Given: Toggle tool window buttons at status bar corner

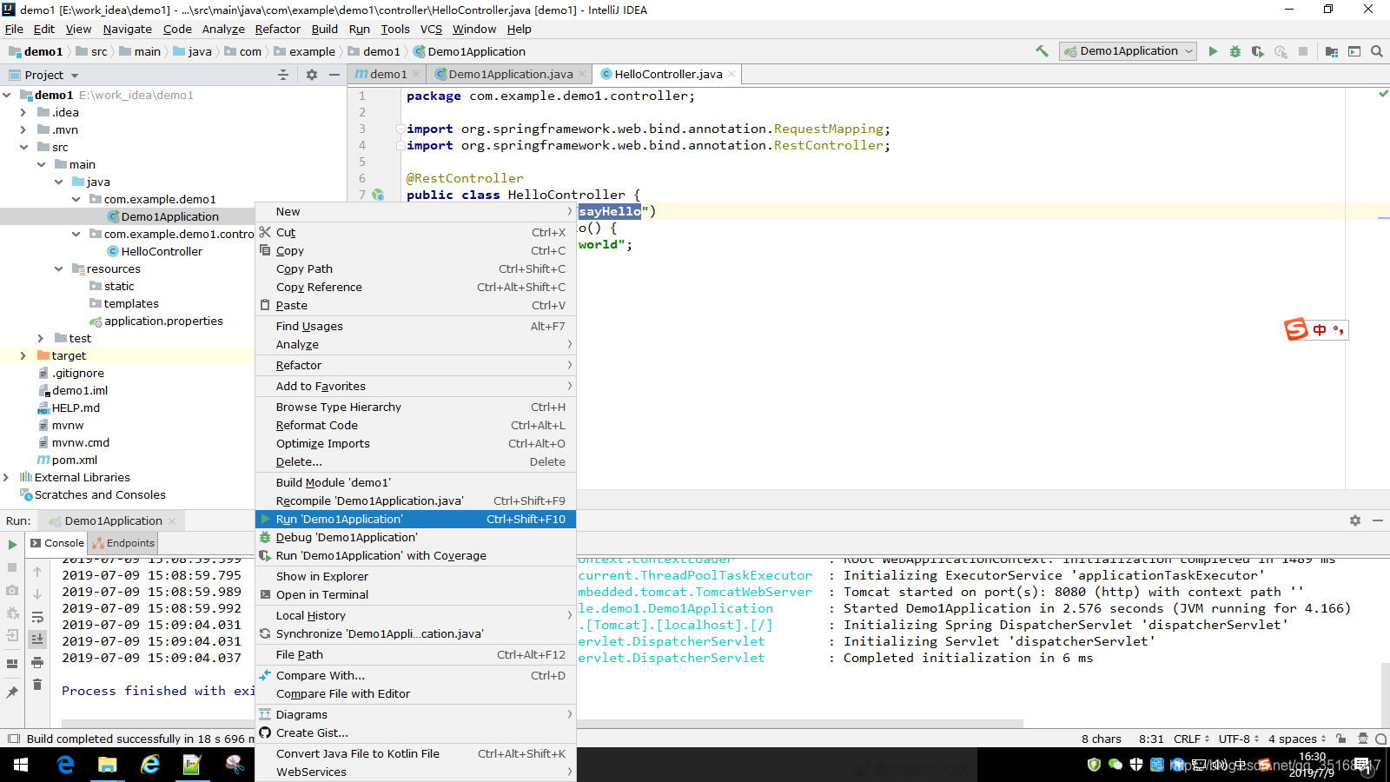Looking at the screenshot, I should [13, 739].
